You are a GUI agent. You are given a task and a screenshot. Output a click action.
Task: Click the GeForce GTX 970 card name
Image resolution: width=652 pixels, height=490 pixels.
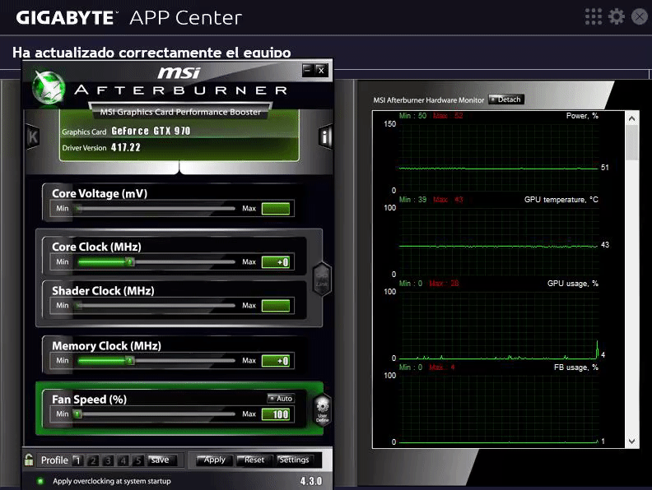pyautogui.click(x=151, y=131)
